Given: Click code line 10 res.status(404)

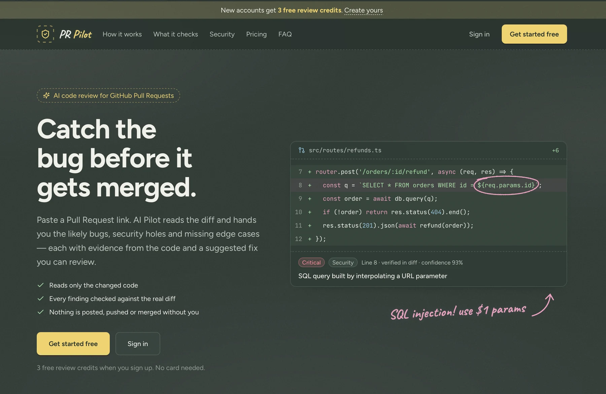Looking at the screenshot, I should 429,212.
